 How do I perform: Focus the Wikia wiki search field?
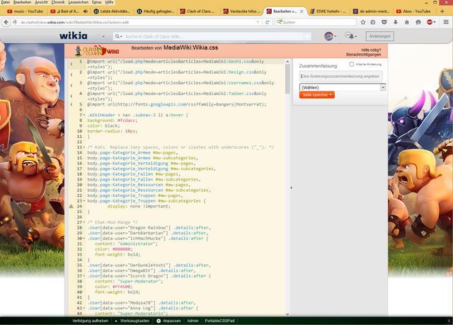tap(212, 36)
